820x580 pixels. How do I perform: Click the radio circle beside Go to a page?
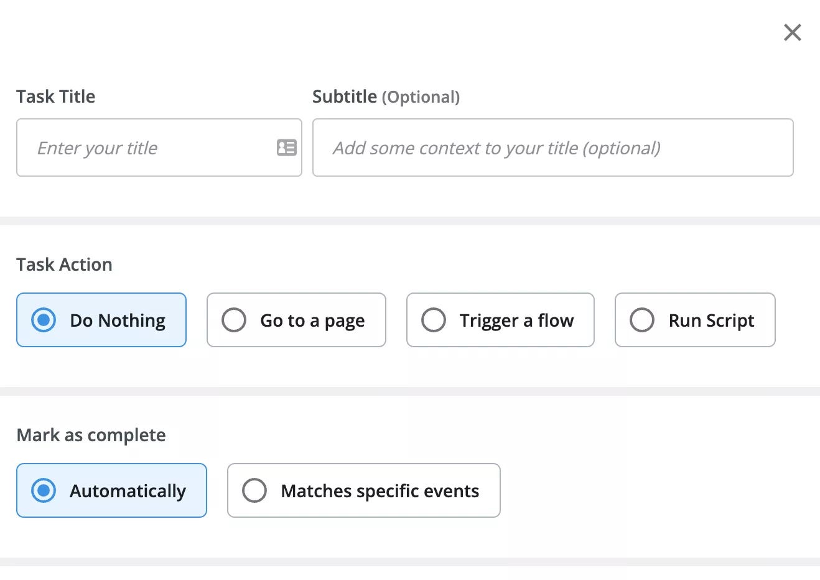click(234, 320)
